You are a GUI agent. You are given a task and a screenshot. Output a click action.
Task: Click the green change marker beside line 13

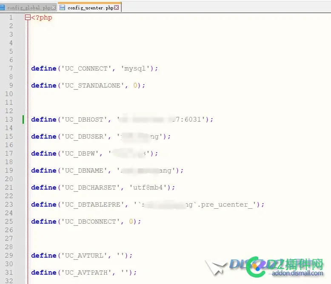[x=23, y=119]
